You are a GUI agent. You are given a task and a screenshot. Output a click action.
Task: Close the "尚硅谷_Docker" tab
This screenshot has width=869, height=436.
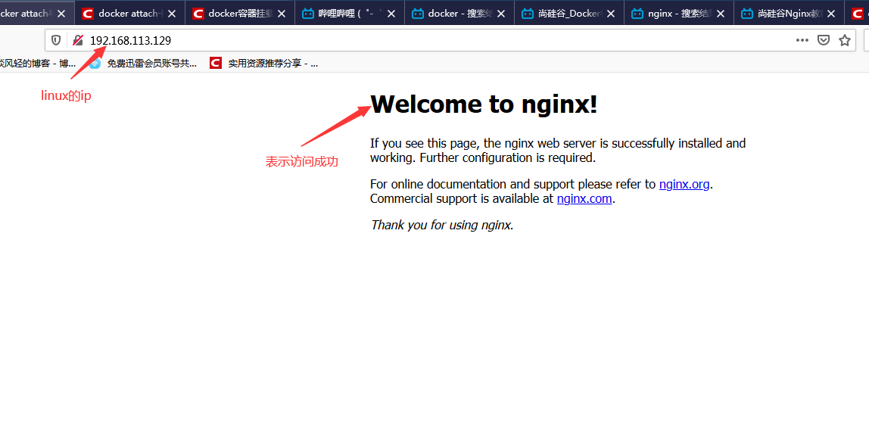tap(611, 14)
